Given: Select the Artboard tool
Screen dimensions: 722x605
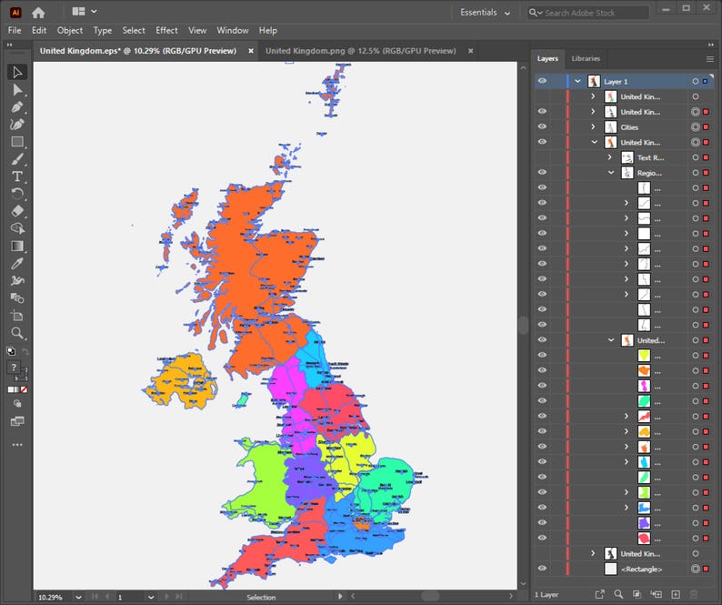Looking at the screenshot, I should [x=17, y=316].
